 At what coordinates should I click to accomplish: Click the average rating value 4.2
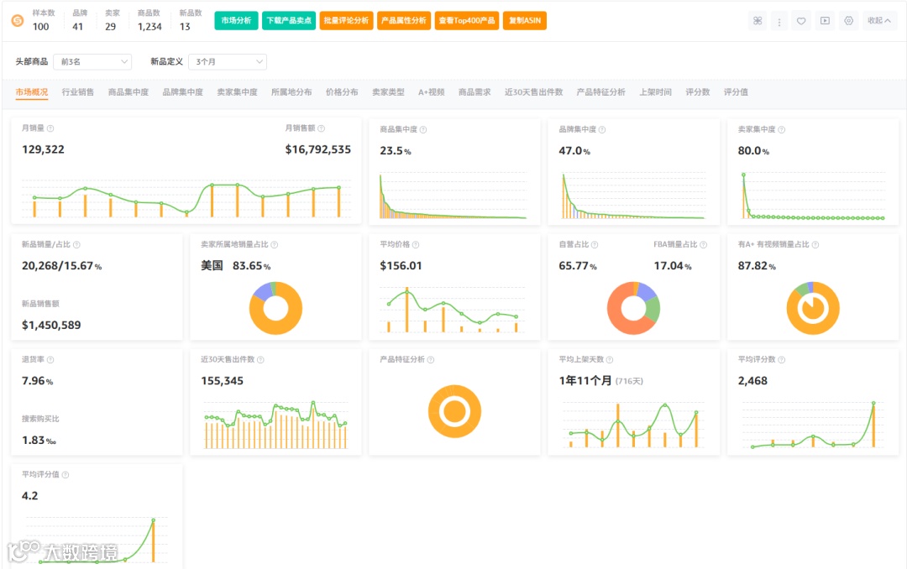[x=30, y=496]
